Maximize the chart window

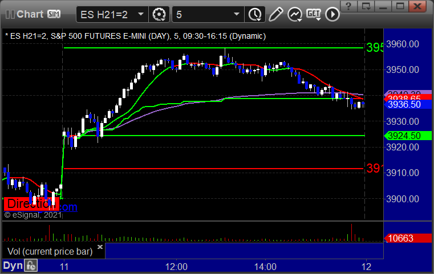pyautogui.click(x=400, y=6)
